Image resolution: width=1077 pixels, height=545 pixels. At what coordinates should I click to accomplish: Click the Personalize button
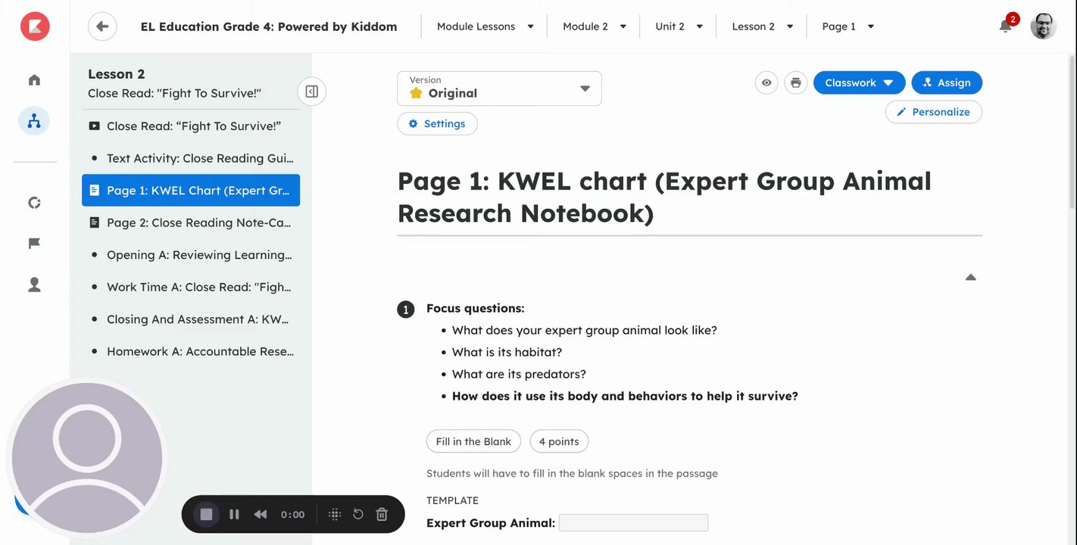click(x=933, y=112)
